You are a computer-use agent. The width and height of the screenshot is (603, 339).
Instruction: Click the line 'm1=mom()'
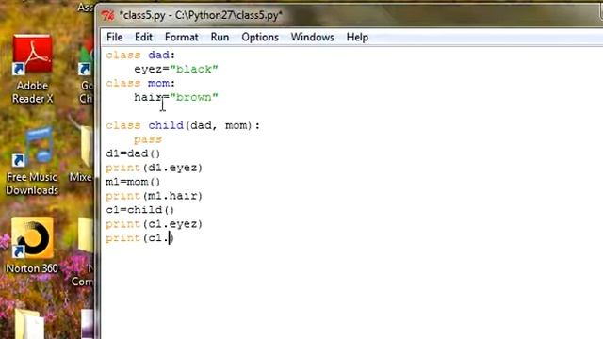(133, 182)
